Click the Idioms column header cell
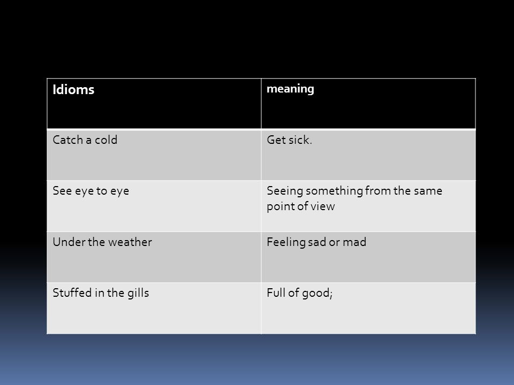 point(154,103)
